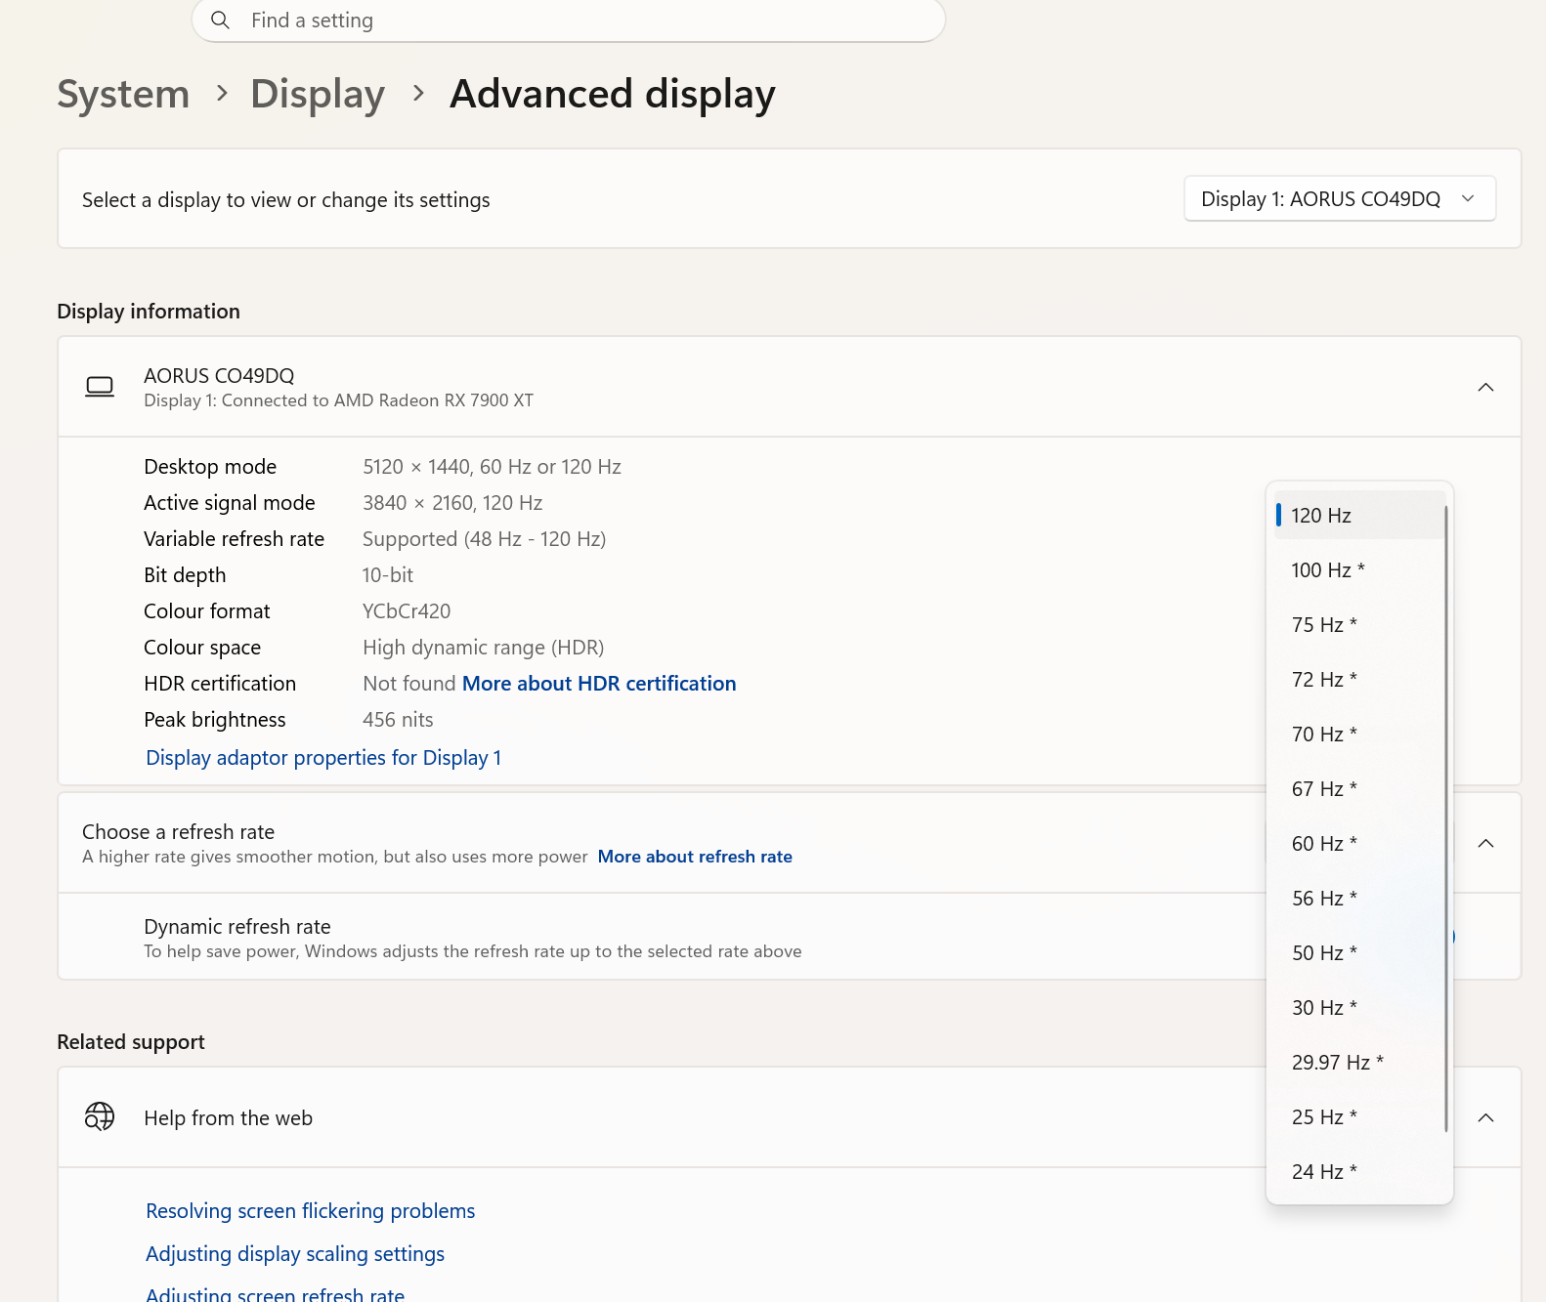1546x1302 pixels.
Task: Collapse the AORUS CO49DQ display information section
Action: [x=1485, y=388]
